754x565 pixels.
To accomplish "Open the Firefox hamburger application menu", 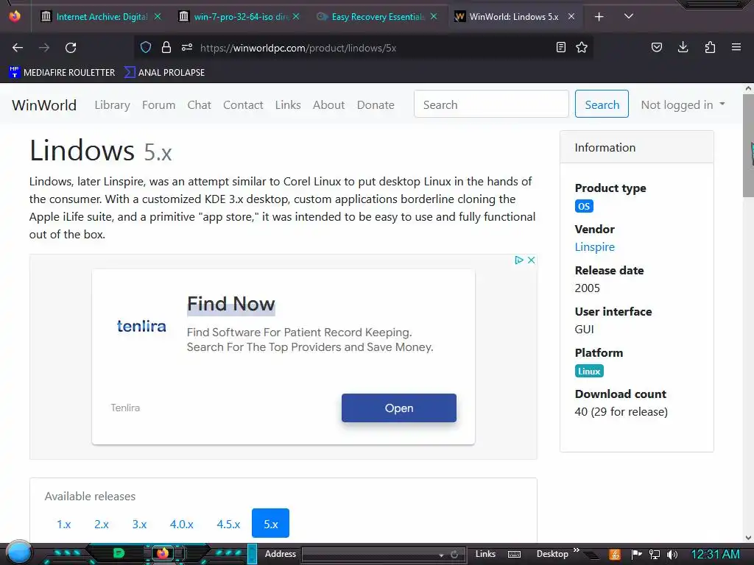I will [x=736, y=48].
